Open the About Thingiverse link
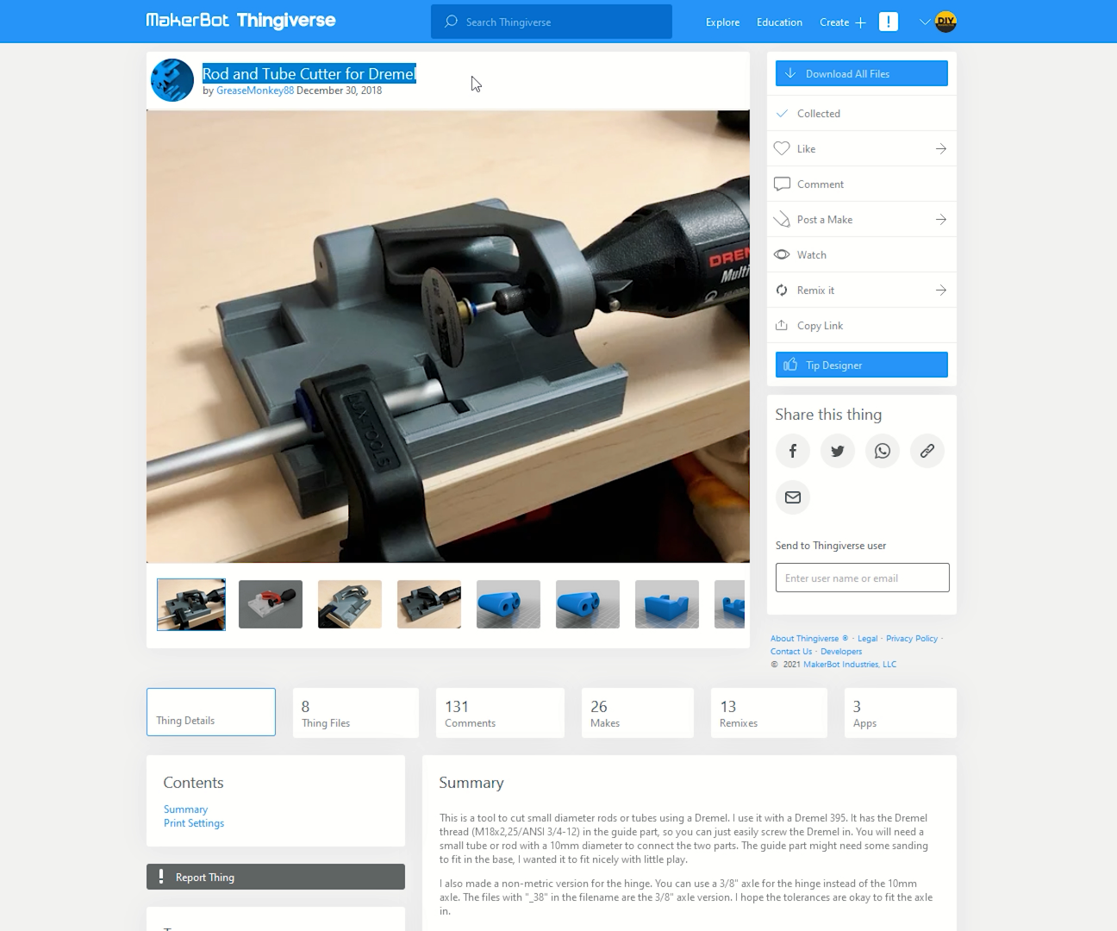Image resolution: width=1117 pixels, height=931 pixels. click(x=809, y=639)
